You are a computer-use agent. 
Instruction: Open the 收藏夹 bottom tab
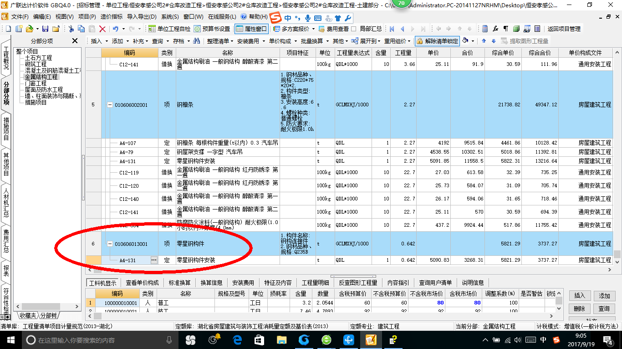[x=28, y=315]
